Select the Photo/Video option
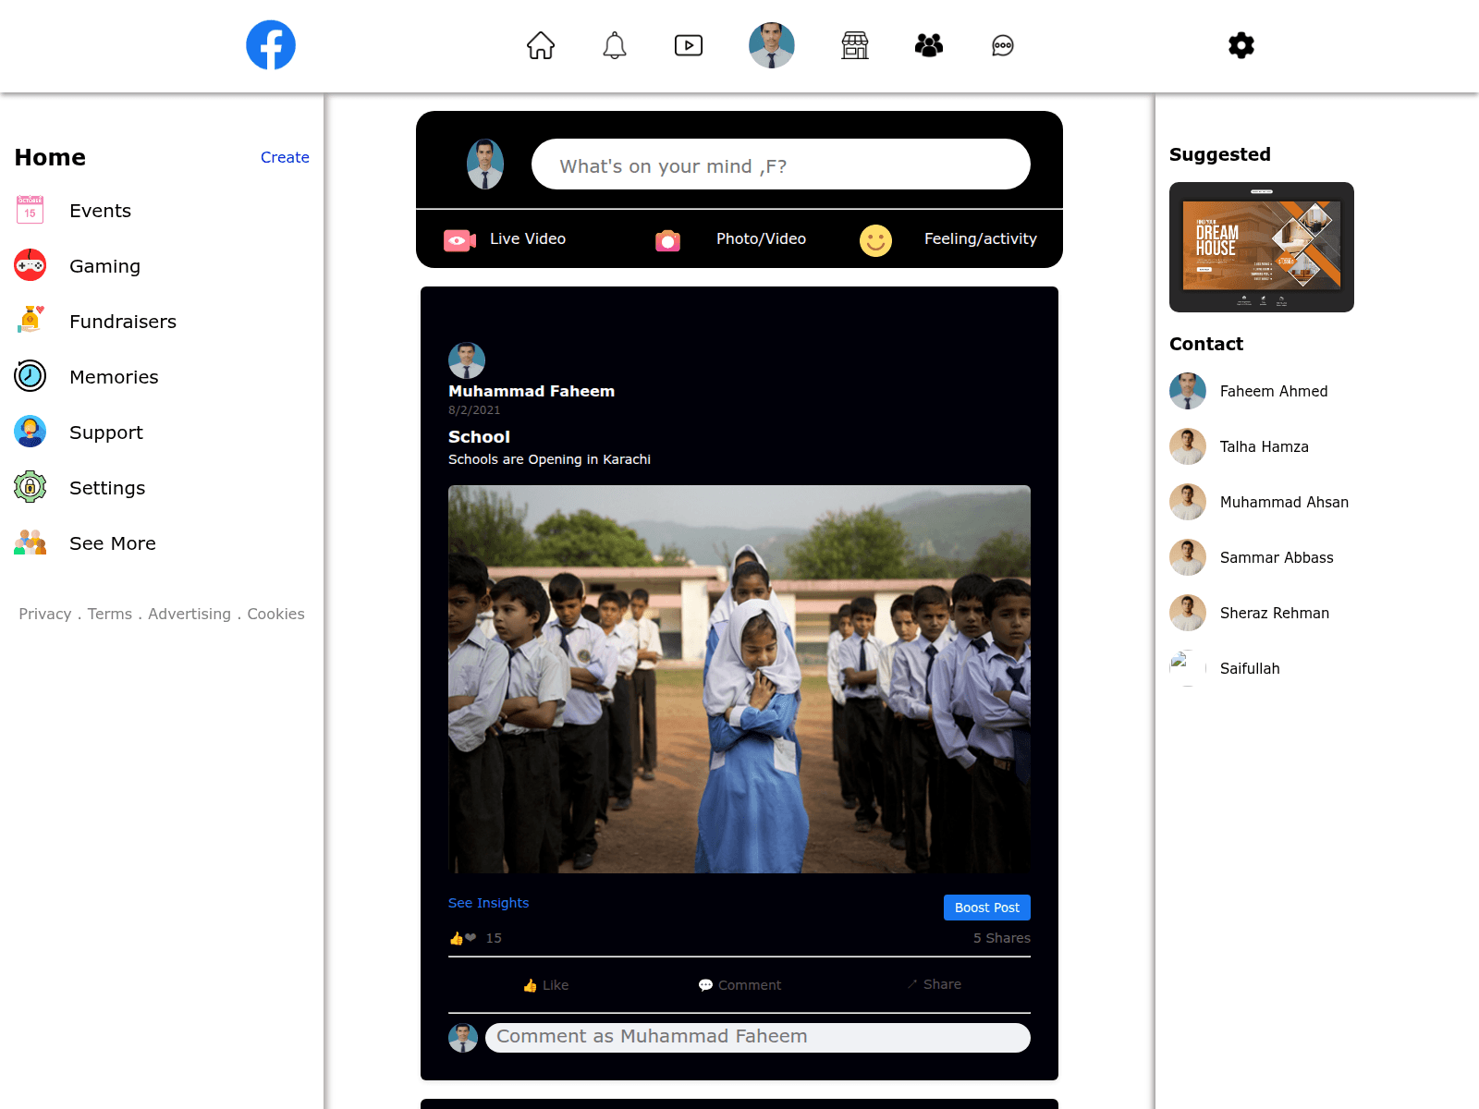This screenshot has width=1479, height=1109. pos(762,238)
